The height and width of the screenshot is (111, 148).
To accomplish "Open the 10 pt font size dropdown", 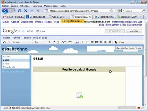I will (x=40, y=42).
